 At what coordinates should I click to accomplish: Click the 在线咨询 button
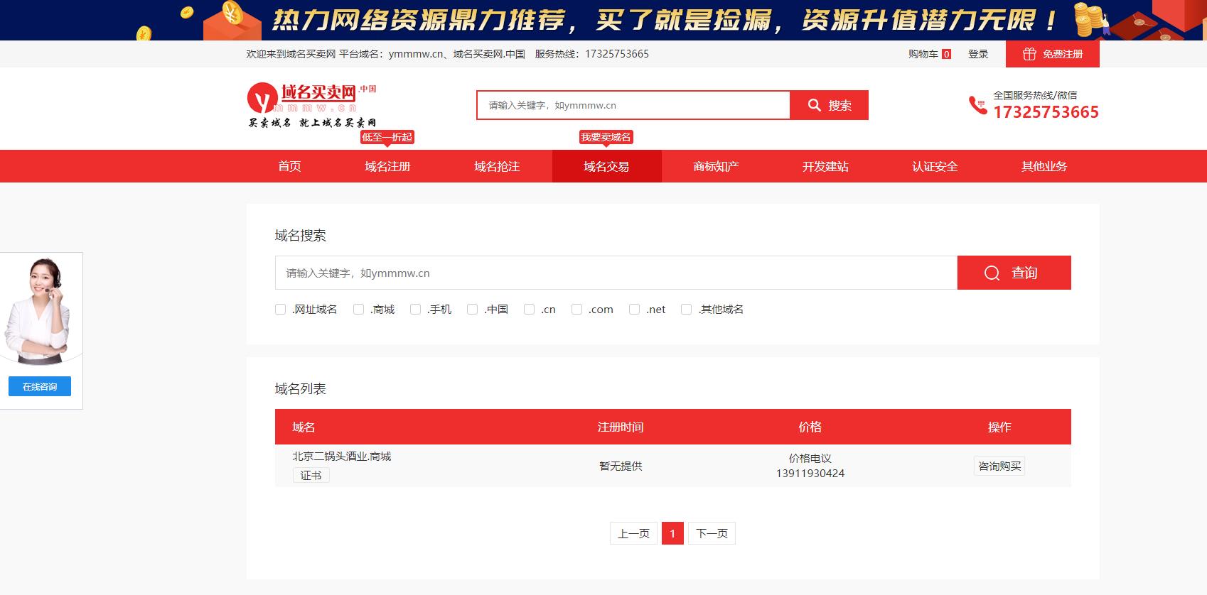point(40,386)
